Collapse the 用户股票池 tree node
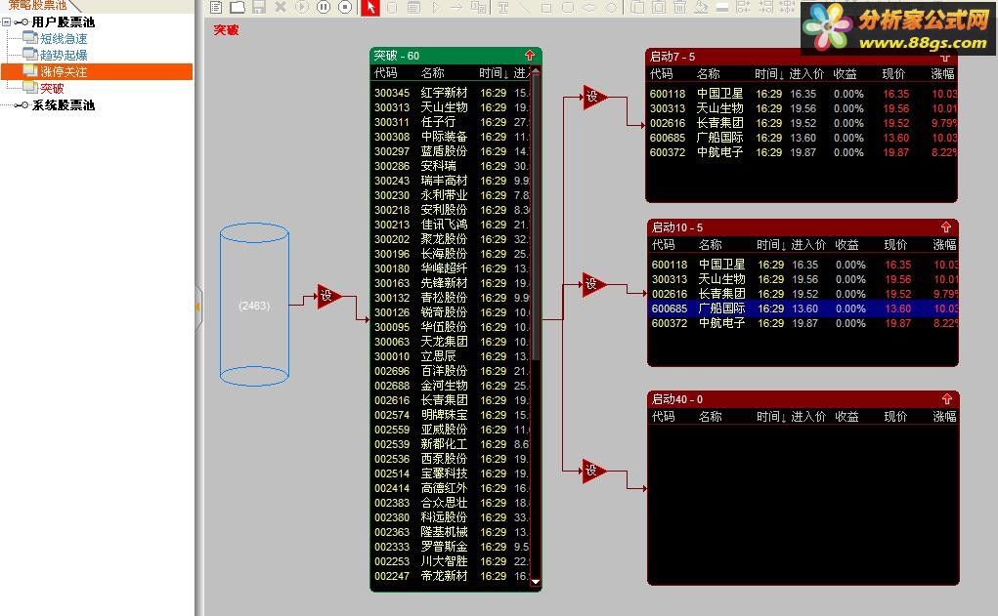This screenshot has height=616, width=998. 7,21
